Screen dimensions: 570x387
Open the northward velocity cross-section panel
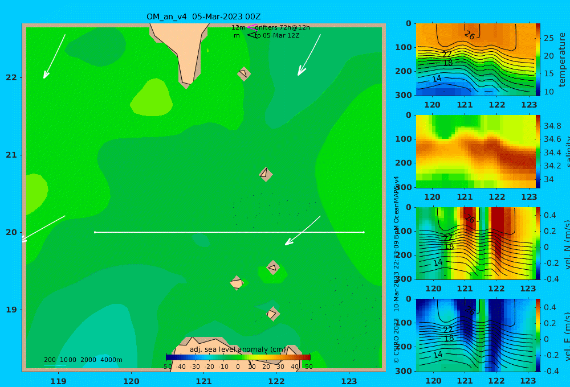[x=476, y=243]
